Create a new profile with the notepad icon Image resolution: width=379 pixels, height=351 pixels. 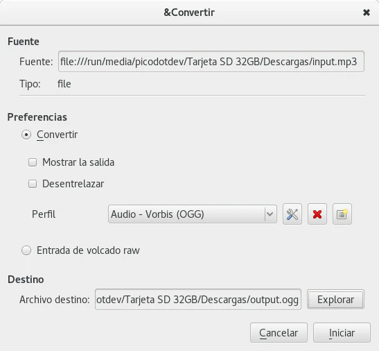pyautogui.click(x=342, y=214)
